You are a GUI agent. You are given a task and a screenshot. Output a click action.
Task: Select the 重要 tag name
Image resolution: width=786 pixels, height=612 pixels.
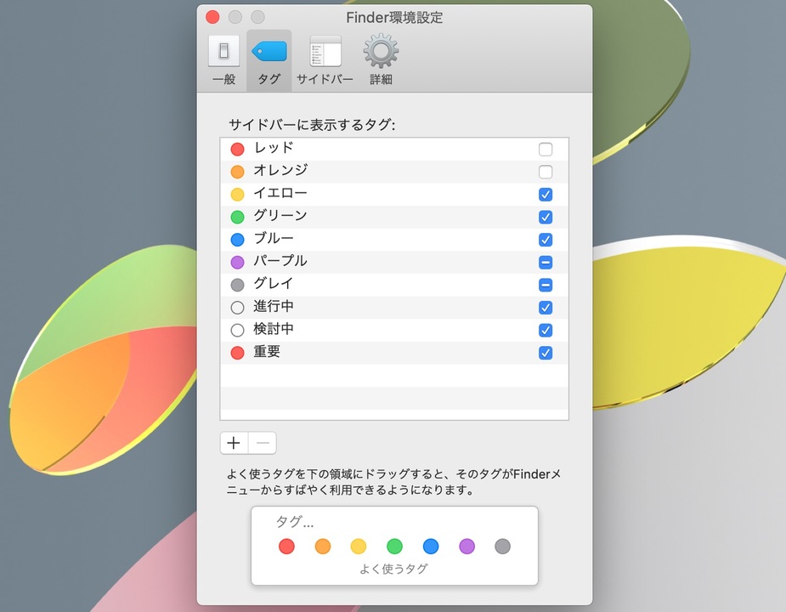(267, 351)
